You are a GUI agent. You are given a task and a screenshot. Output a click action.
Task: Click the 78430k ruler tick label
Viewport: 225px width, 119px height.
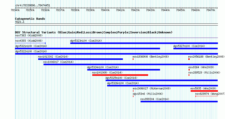tap(150, 10)
